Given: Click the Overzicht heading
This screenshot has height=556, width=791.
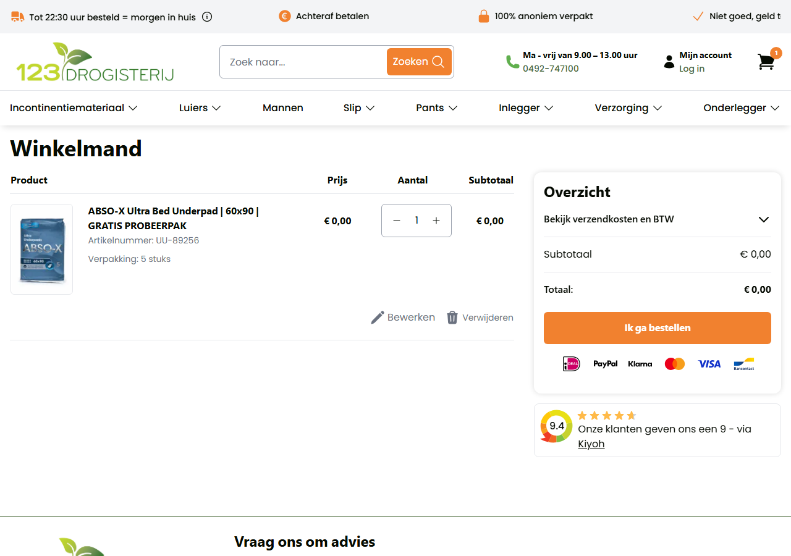Looking at the screenshot, I should pos(577,192).
